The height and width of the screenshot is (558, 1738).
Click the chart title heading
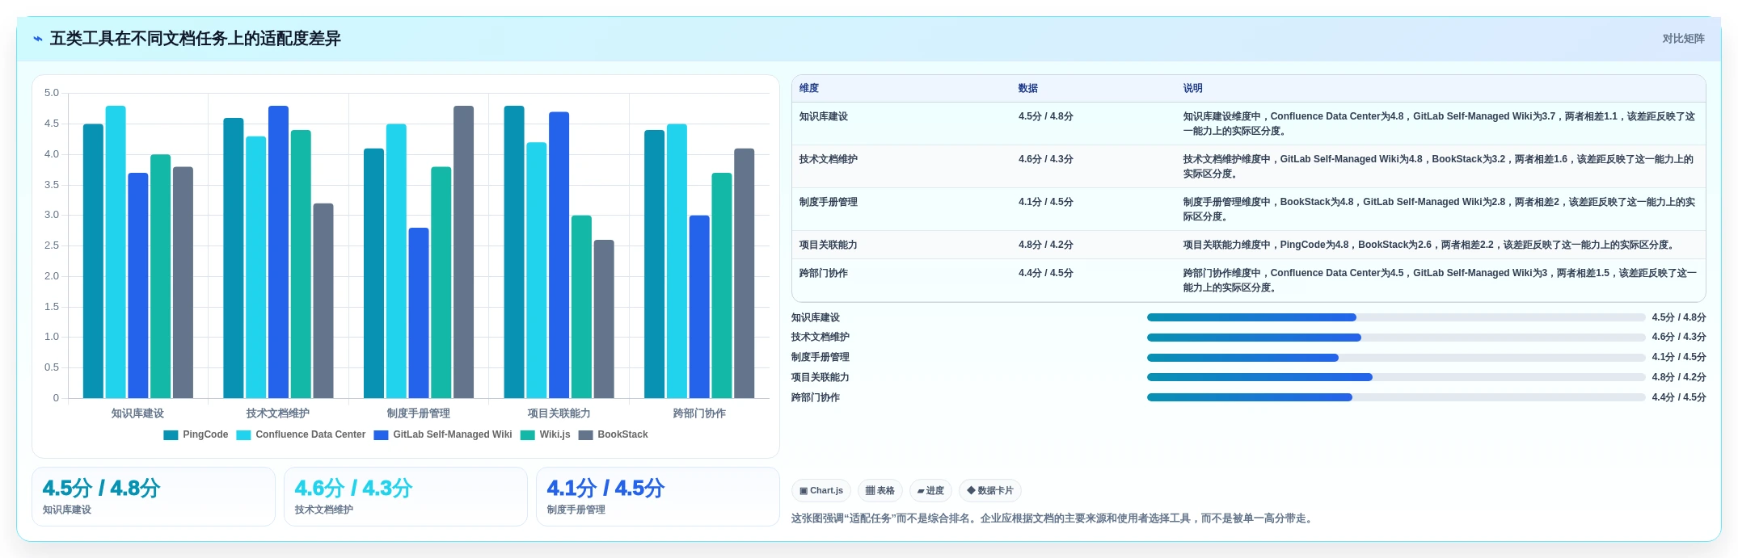(x=195, y=39)
